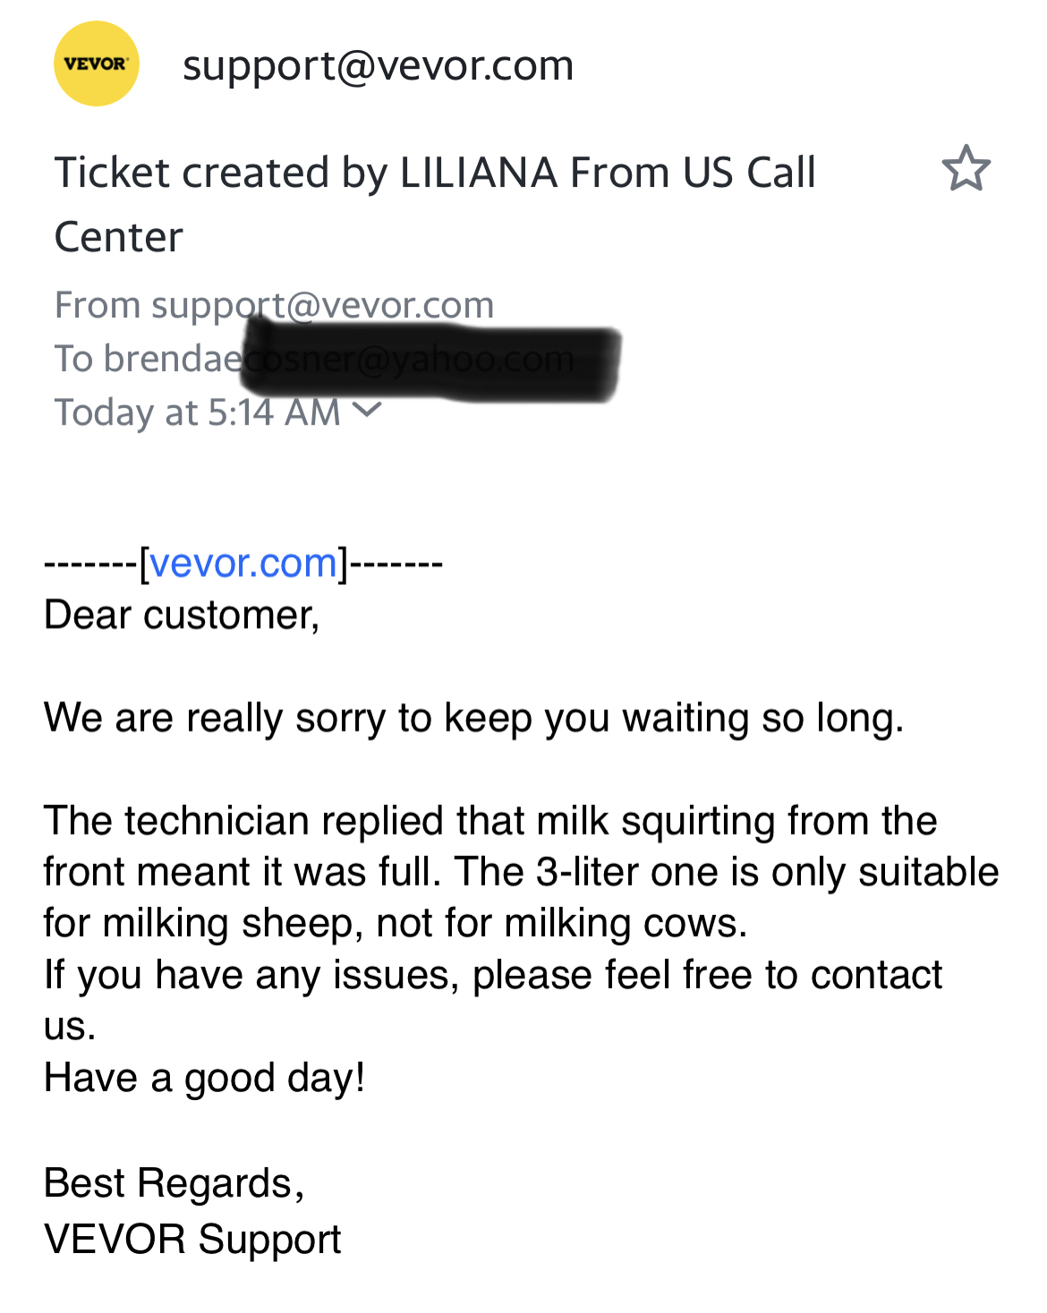Tap the support@vevor.com sender name header

click(x=378, y=65)
